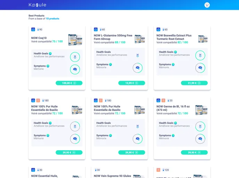Click the Symptoms count badge on Coq10 card

coord(48,66)
